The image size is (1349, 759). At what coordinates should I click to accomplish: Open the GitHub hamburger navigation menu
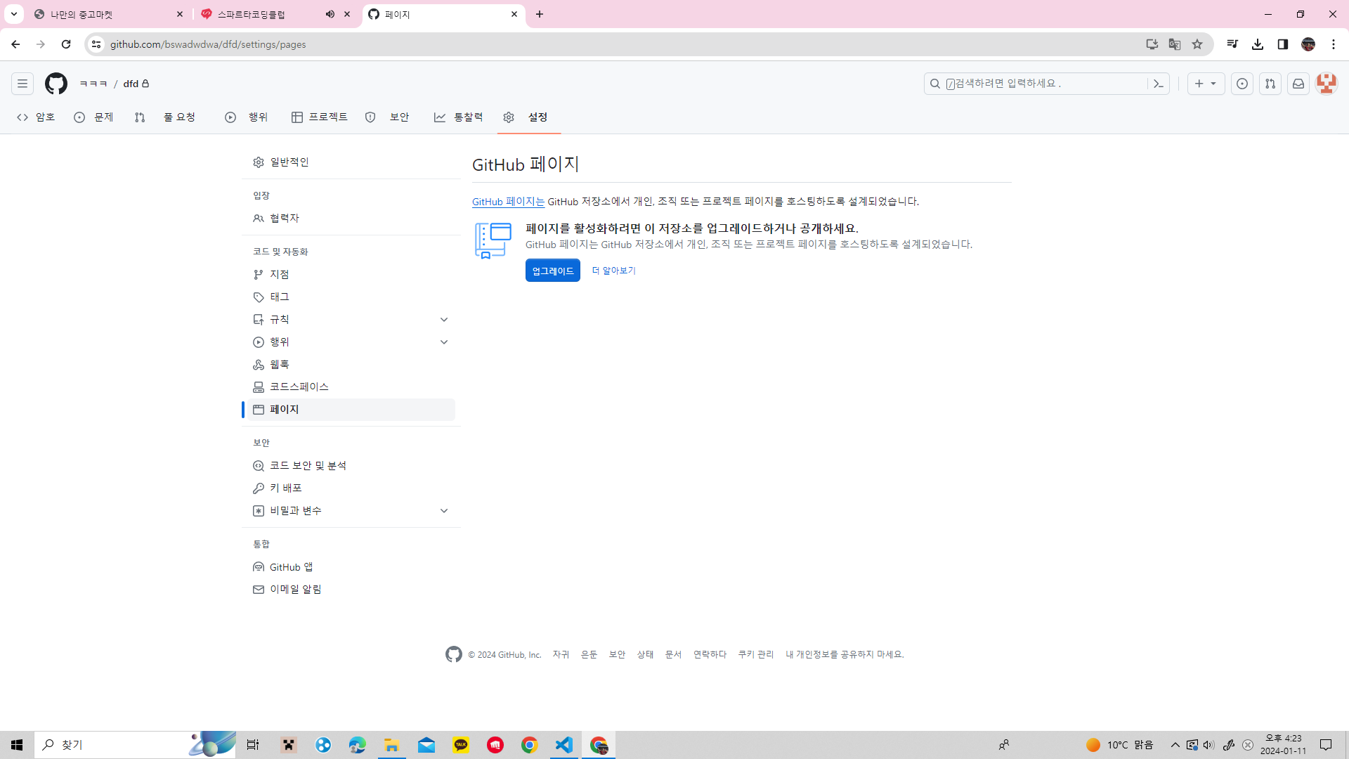22,84
